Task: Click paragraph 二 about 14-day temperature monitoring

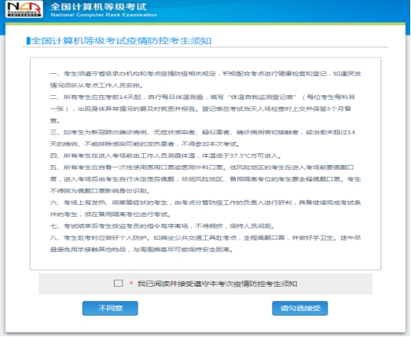Action: point(202,108)
